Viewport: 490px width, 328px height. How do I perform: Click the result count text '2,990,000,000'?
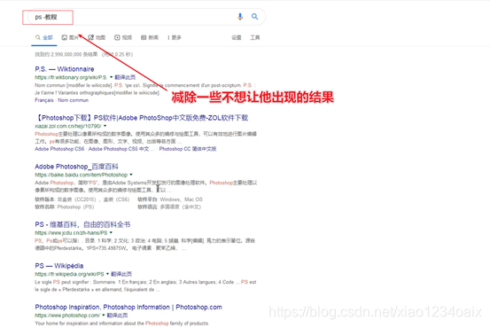(x=66, y=54)
